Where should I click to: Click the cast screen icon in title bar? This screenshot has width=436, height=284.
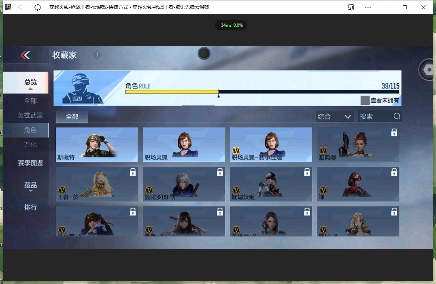coord(351,7)
